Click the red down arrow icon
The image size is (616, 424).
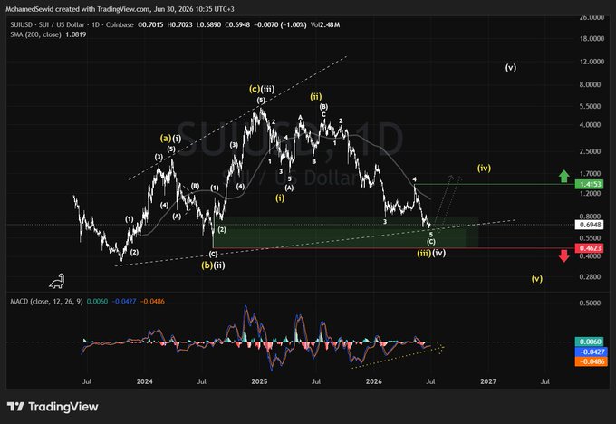tap(564, 255)
